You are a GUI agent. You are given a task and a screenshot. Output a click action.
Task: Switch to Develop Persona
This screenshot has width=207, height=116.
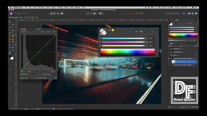coord(19,14)
